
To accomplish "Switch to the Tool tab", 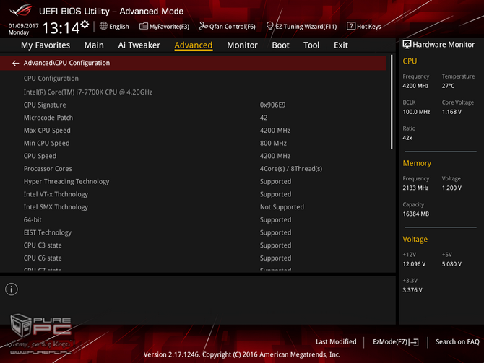I will [311, 45].
